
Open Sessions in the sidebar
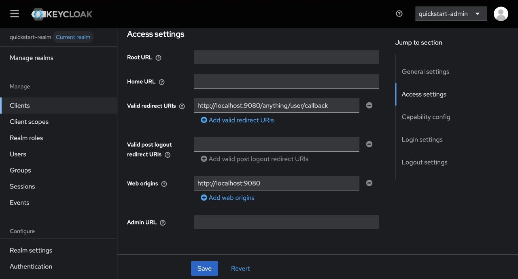point(58,186)
